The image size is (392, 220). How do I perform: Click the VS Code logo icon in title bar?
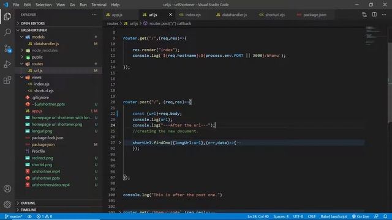(x=6, y=4)
